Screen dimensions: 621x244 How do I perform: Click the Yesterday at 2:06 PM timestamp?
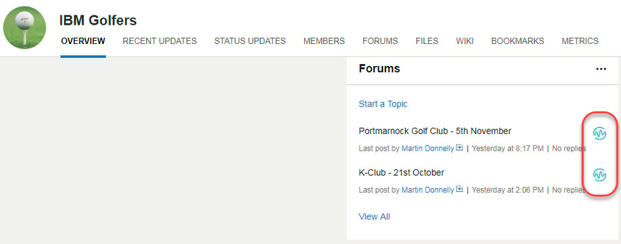(508, 190)
